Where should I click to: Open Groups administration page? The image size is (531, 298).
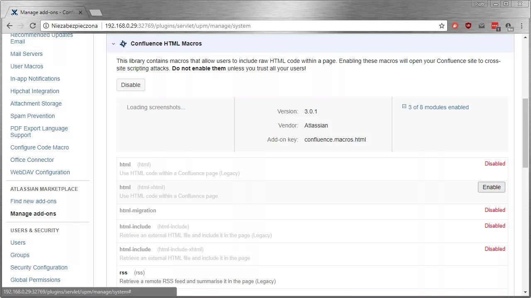coord(20,255)
